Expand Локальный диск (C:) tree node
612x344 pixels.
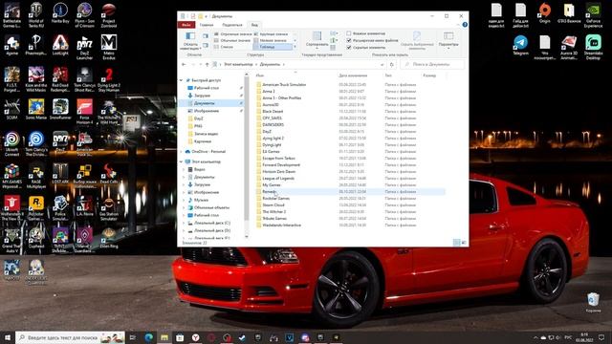pos(184,223)
